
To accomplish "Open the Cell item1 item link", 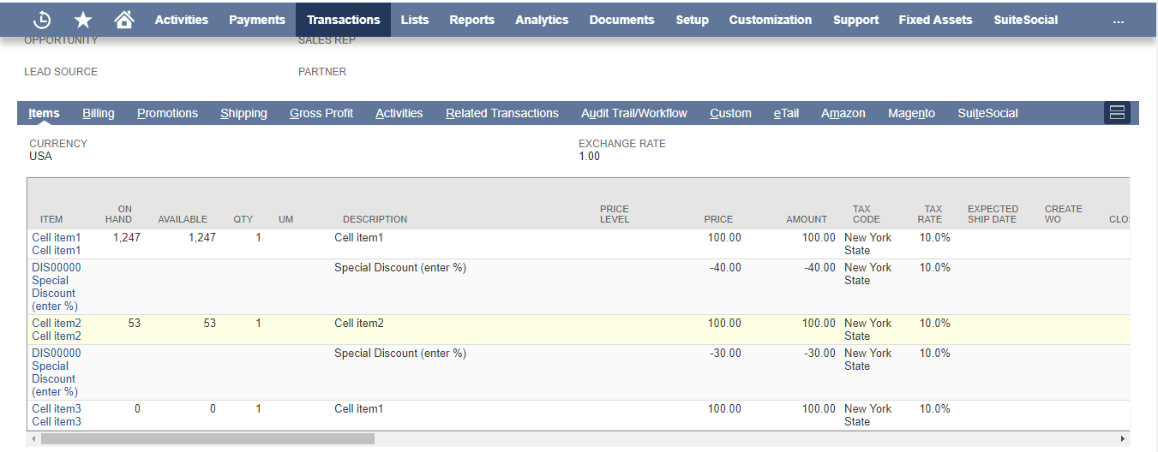I will click(x=57, y=238).
